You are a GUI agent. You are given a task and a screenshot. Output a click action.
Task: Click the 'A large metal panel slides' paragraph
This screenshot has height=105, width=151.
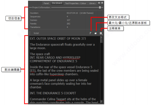61,84
